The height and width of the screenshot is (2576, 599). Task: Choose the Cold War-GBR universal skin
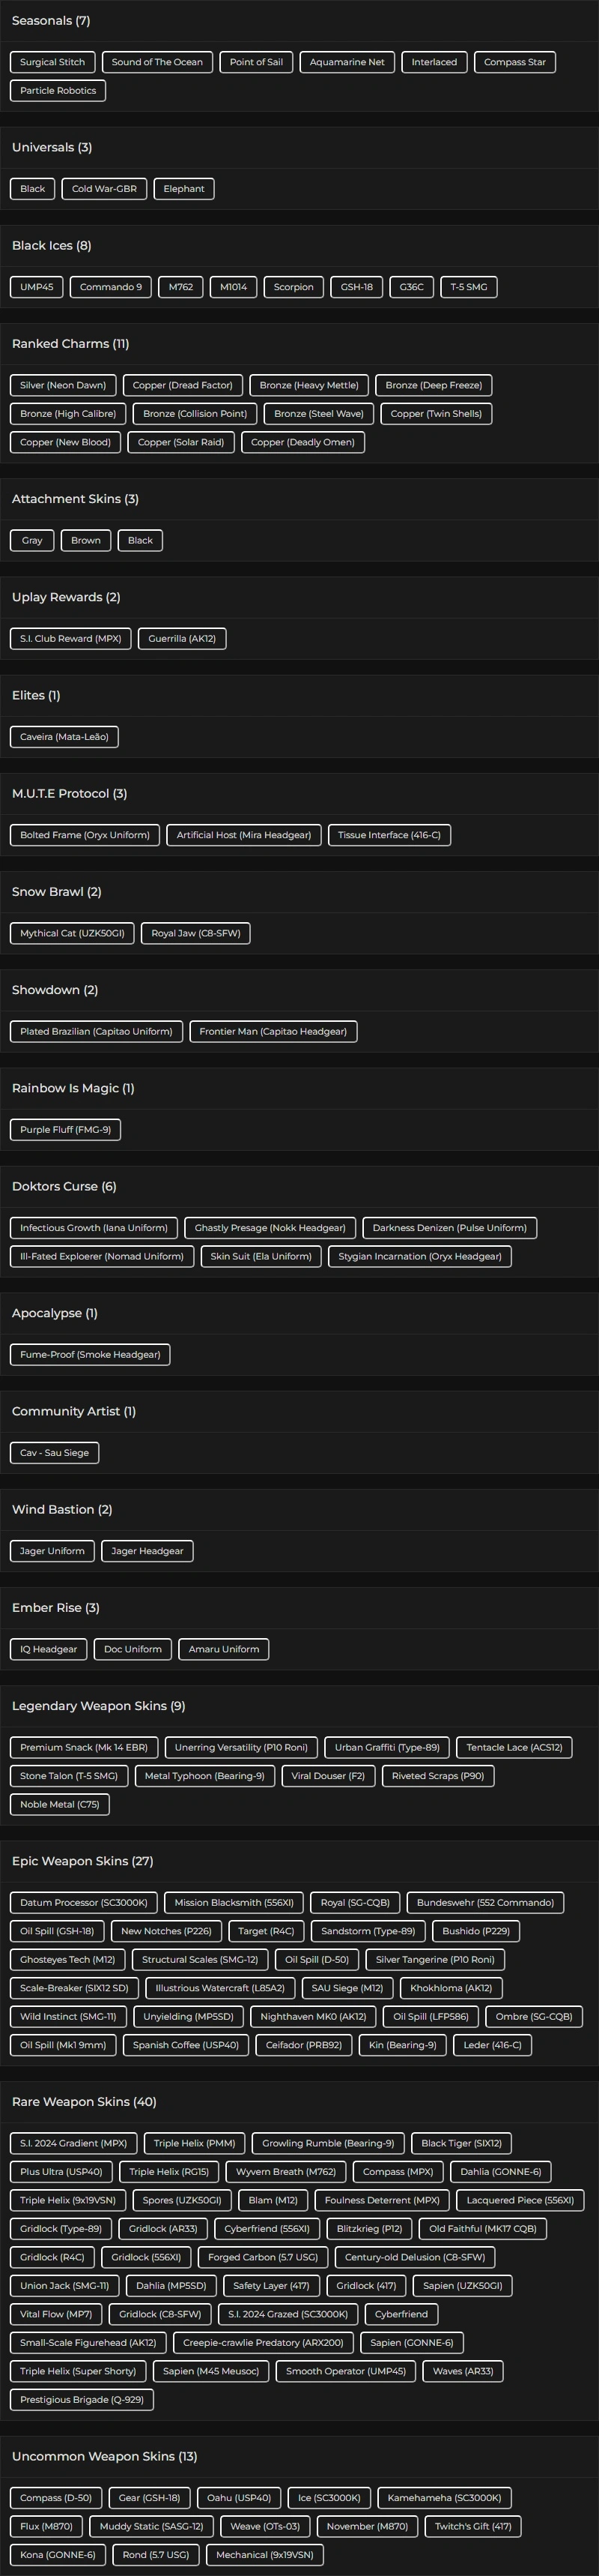104,189
